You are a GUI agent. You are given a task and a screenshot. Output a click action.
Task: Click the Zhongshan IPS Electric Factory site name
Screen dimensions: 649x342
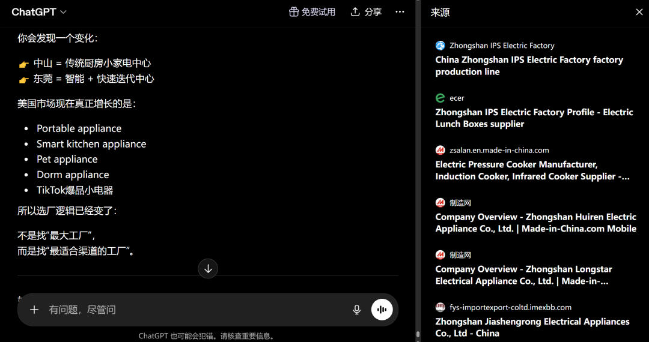(502, 46)
